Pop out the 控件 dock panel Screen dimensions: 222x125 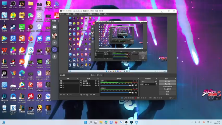pyautogui.click(x=175, y=79)
